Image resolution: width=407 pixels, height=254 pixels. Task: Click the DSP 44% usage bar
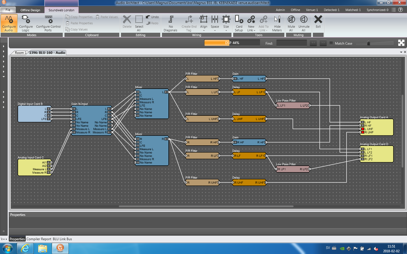coord(232,43)
